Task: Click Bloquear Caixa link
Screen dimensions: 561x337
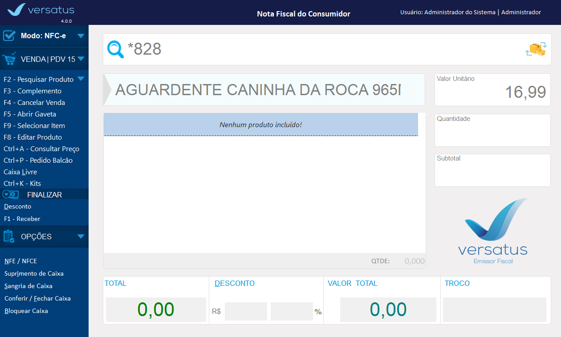Action: click(x=26, y=311)
